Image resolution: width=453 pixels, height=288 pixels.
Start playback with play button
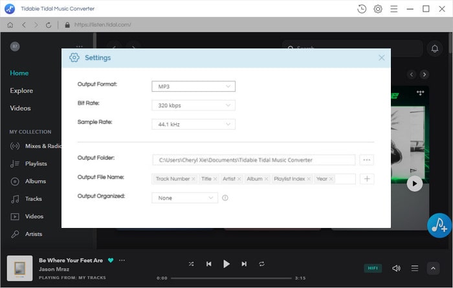pyautogui.click(x=226, y=264)
